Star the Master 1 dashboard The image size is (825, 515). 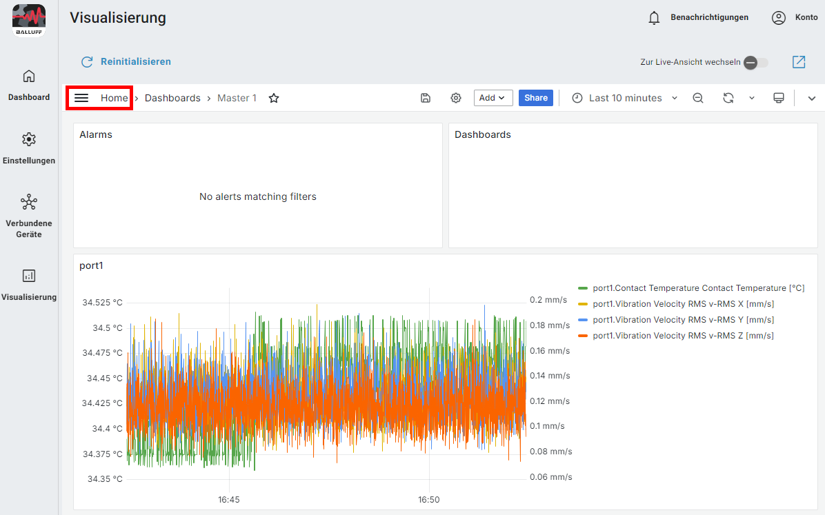tap(274, 98)
